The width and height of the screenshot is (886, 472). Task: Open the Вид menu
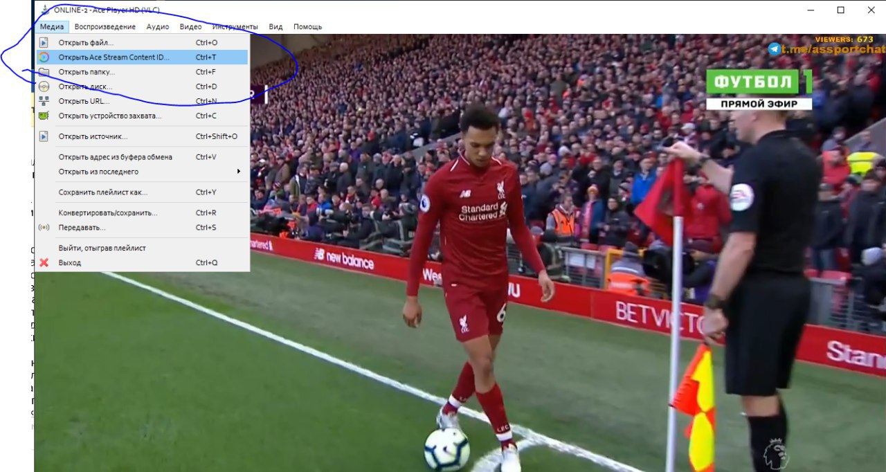[275, 27]
